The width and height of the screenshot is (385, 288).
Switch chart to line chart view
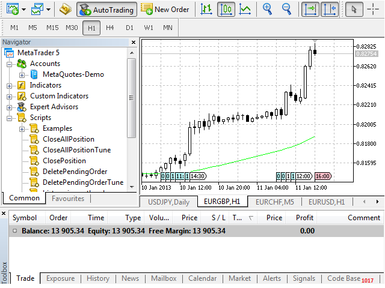point(245,9)
